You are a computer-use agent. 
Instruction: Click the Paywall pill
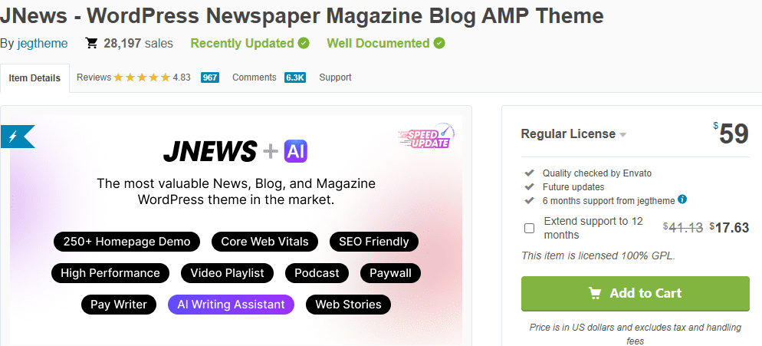(390, 273)
